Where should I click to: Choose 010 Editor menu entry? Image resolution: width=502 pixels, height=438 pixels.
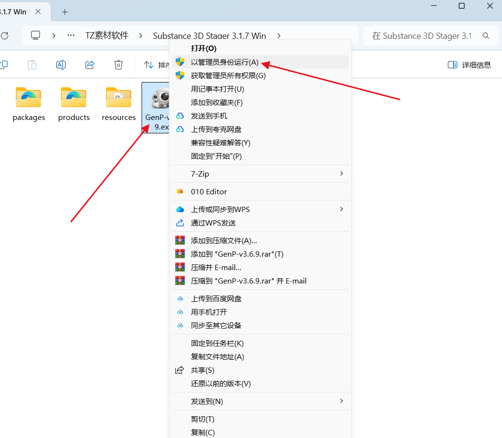(x=260, y=191)
